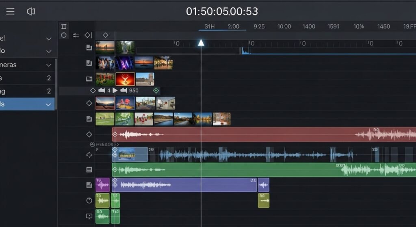The image size is (416, 227).
Task: Select the red fiery X clip
Action: [x=125, y=79]
